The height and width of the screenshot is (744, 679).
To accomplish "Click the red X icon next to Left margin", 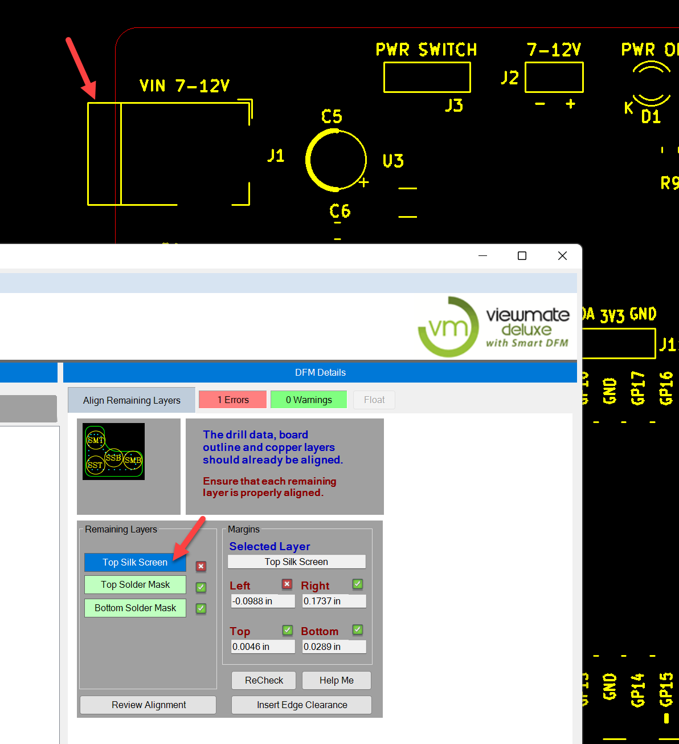I will [287, 584].
